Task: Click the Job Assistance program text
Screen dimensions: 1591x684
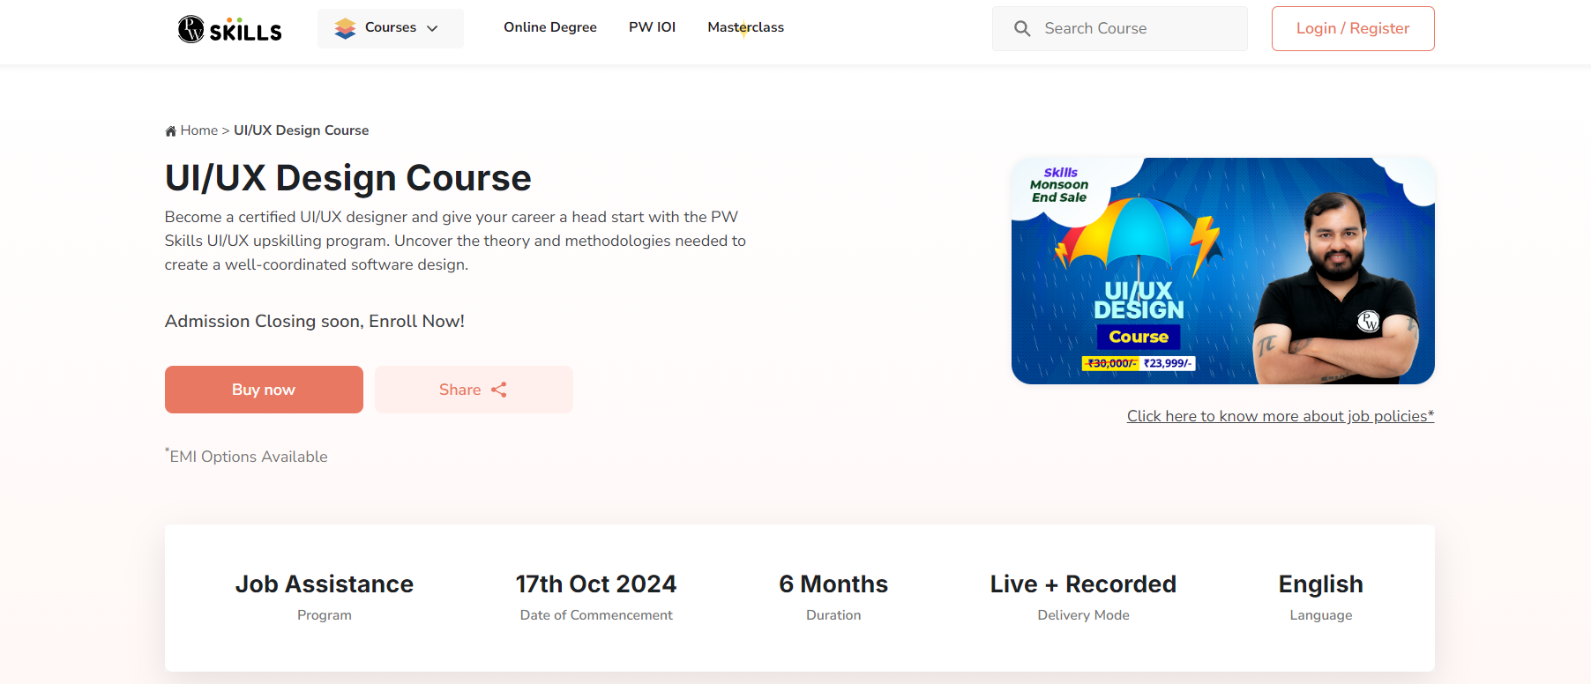Action: [x=325, y=584]
